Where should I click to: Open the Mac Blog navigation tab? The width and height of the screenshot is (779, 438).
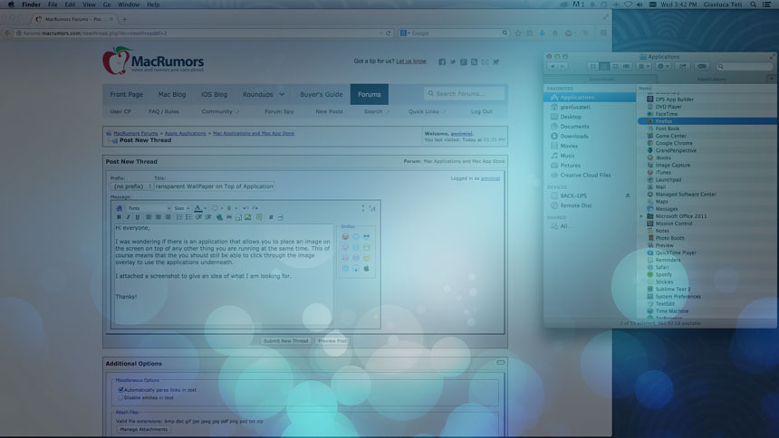click(172, 94)
